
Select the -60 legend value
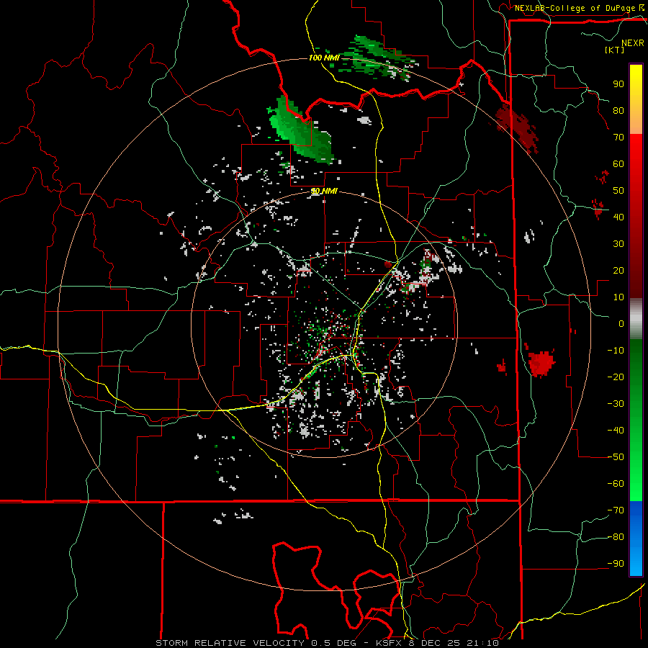point(616,484)
